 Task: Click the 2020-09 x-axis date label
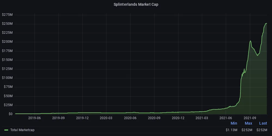(x=154, y=118)
